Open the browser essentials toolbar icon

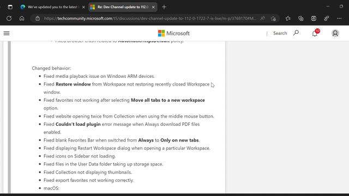[x=314, y=19]
